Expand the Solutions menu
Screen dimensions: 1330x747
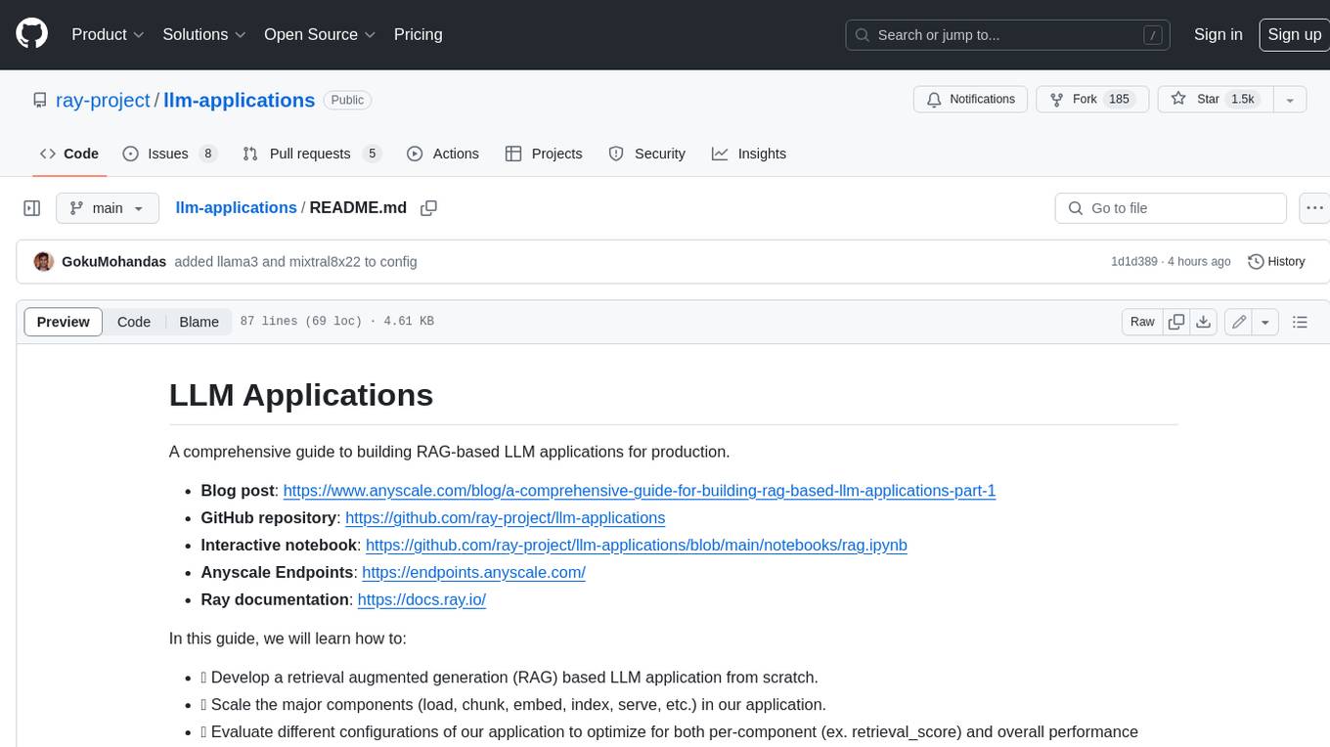click(x=204, y=34)
